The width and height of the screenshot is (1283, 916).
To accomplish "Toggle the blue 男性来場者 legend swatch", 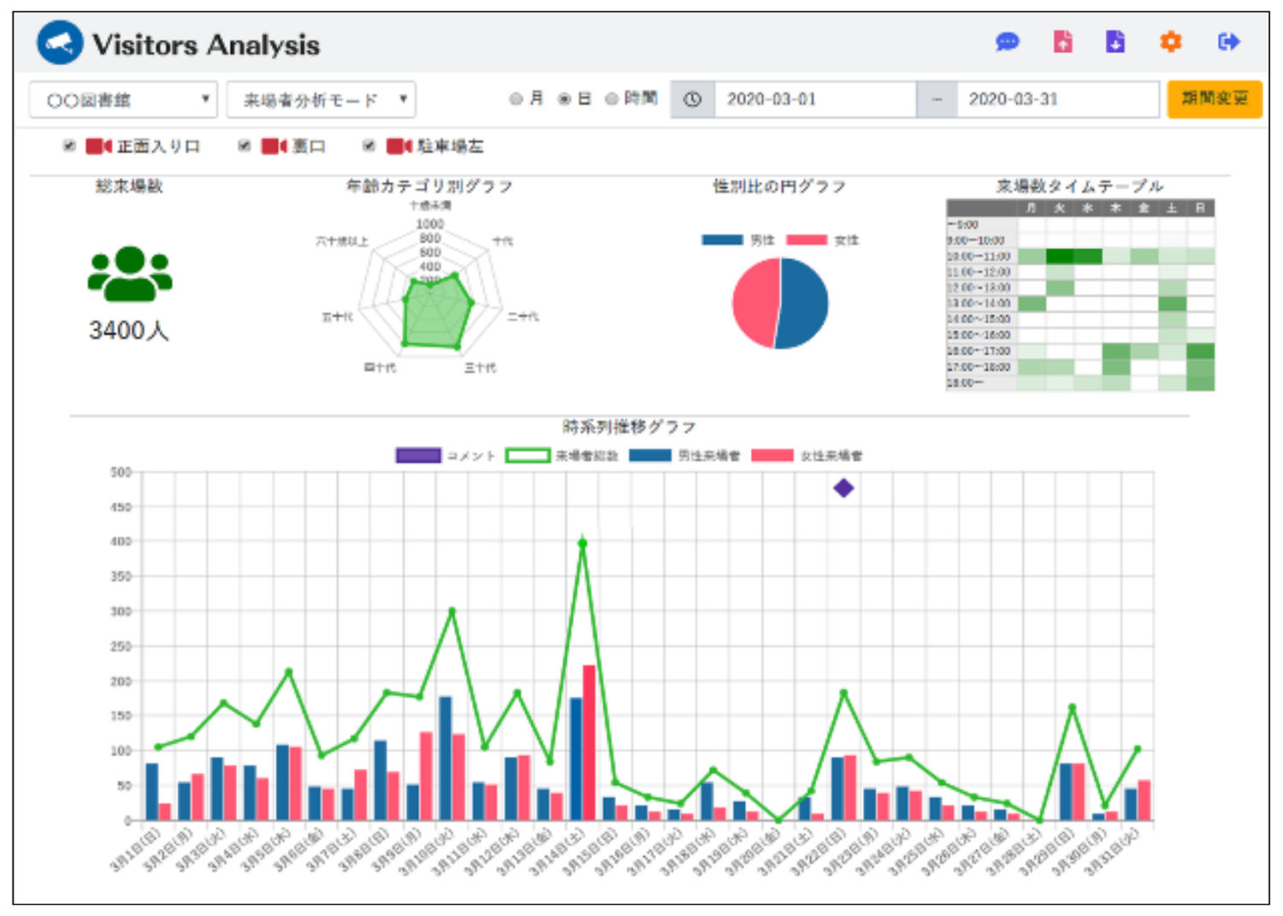I will tap(650, 456).
